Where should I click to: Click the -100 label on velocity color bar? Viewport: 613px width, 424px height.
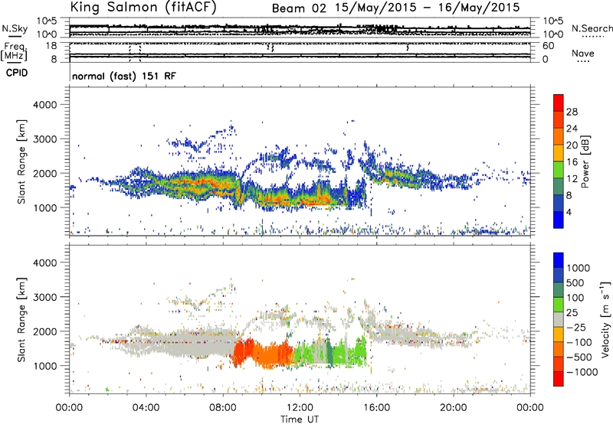coord(579,342)
